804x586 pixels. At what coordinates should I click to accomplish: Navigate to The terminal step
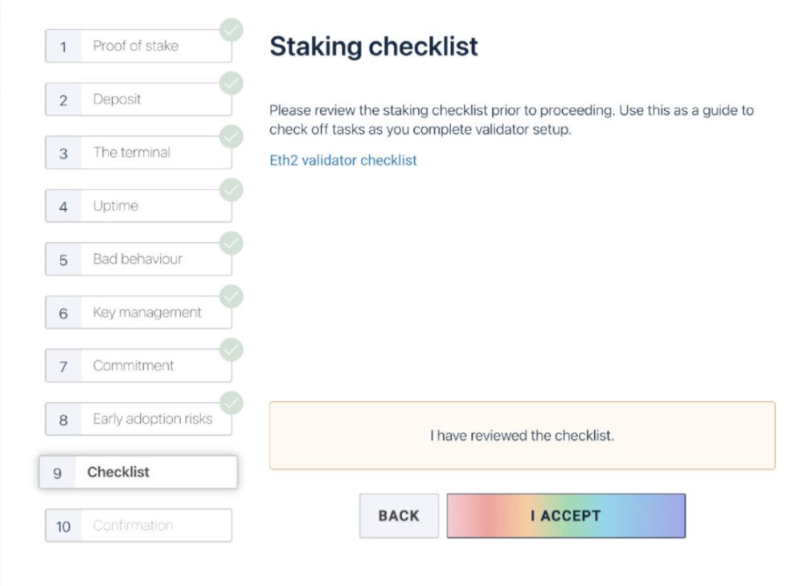tap(137, 153)
